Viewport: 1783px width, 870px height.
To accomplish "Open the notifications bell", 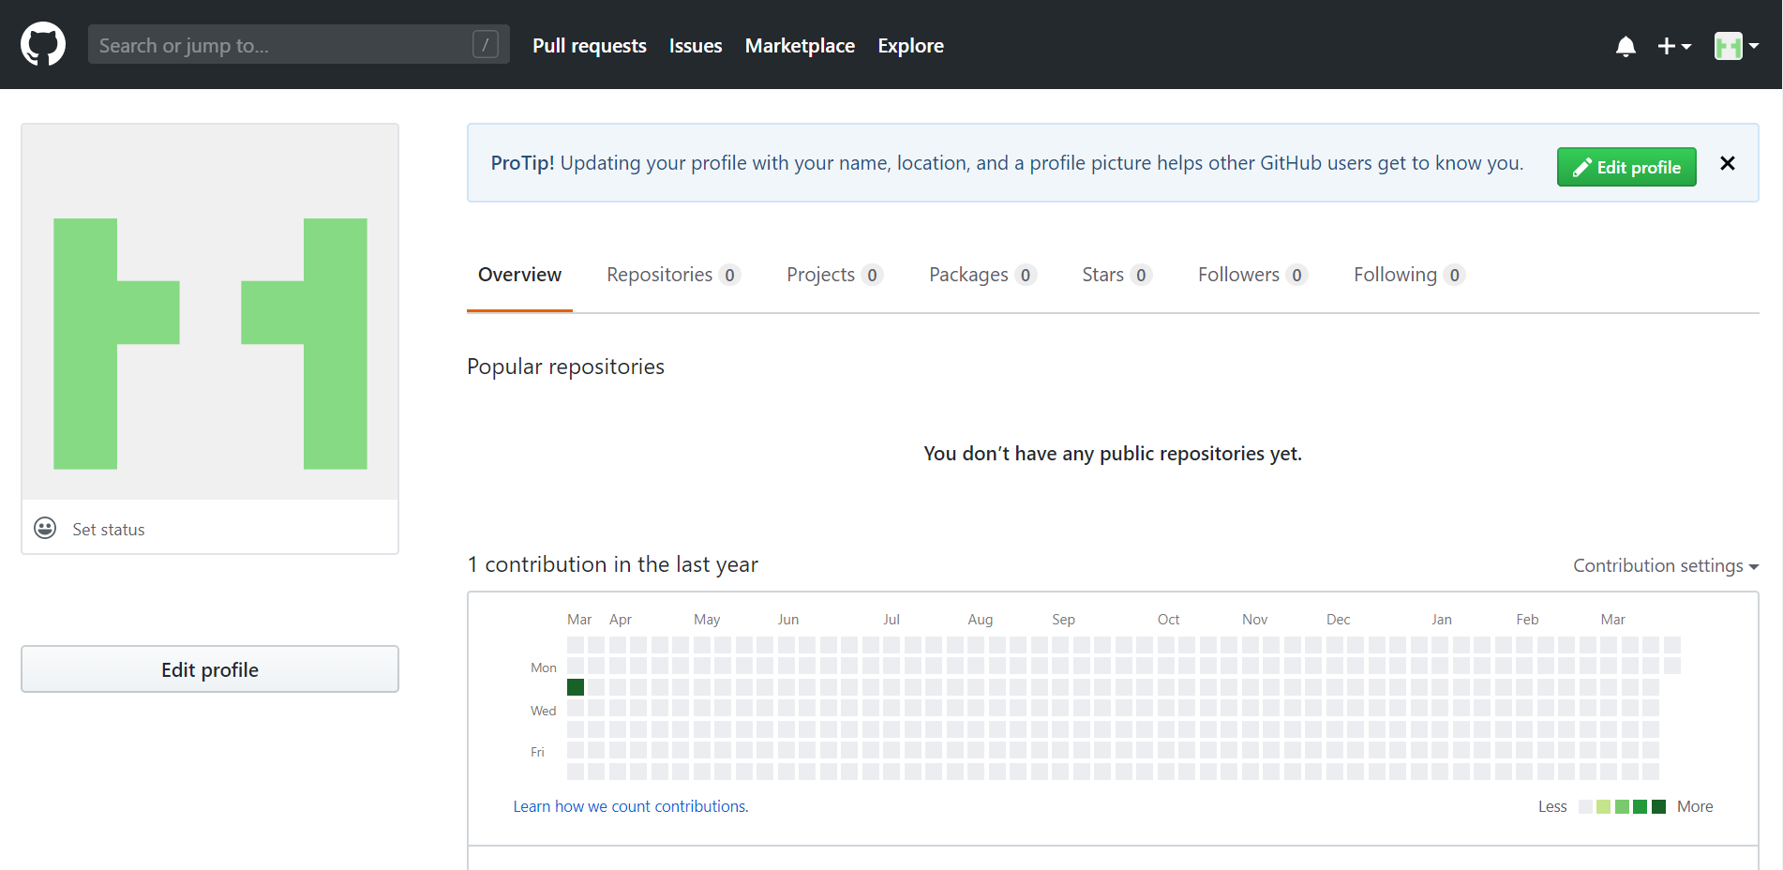I will (1626, 46).
